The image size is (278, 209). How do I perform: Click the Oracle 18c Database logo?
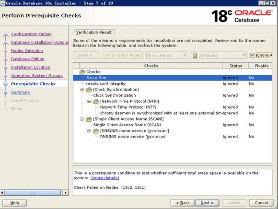click(242, 16)
